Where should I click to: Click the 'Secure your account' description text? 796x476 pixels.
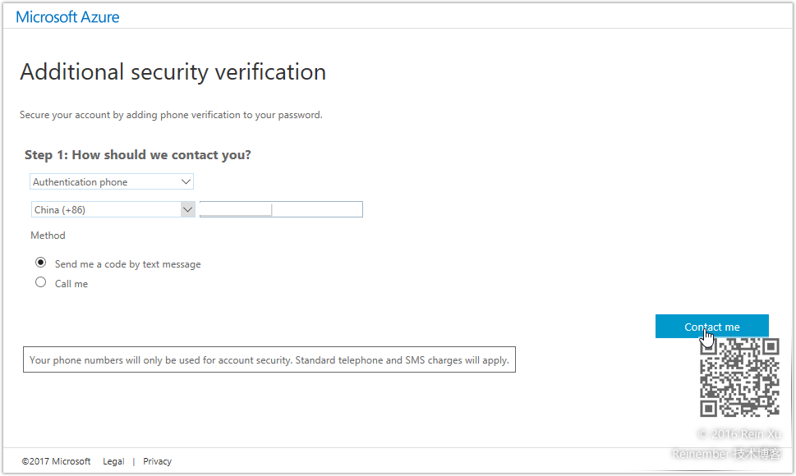click(171, 115)
